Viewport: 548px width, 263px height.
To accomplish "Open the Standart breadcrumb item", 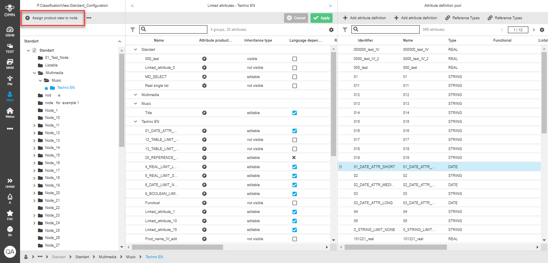I will tap(59, 257).
